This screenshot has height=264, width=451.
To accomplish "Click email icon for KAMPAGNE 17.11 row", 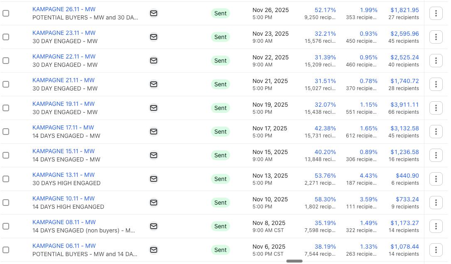I will click(x=154, y=132).
